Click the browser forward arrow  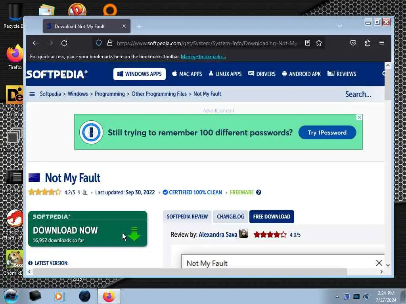coord(50,43)
